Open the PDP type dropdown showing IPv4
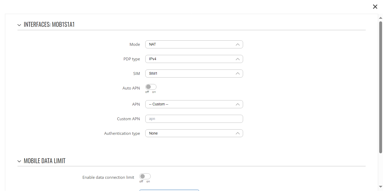The width and height of the screenshot is (386, 191). [194, 59]
